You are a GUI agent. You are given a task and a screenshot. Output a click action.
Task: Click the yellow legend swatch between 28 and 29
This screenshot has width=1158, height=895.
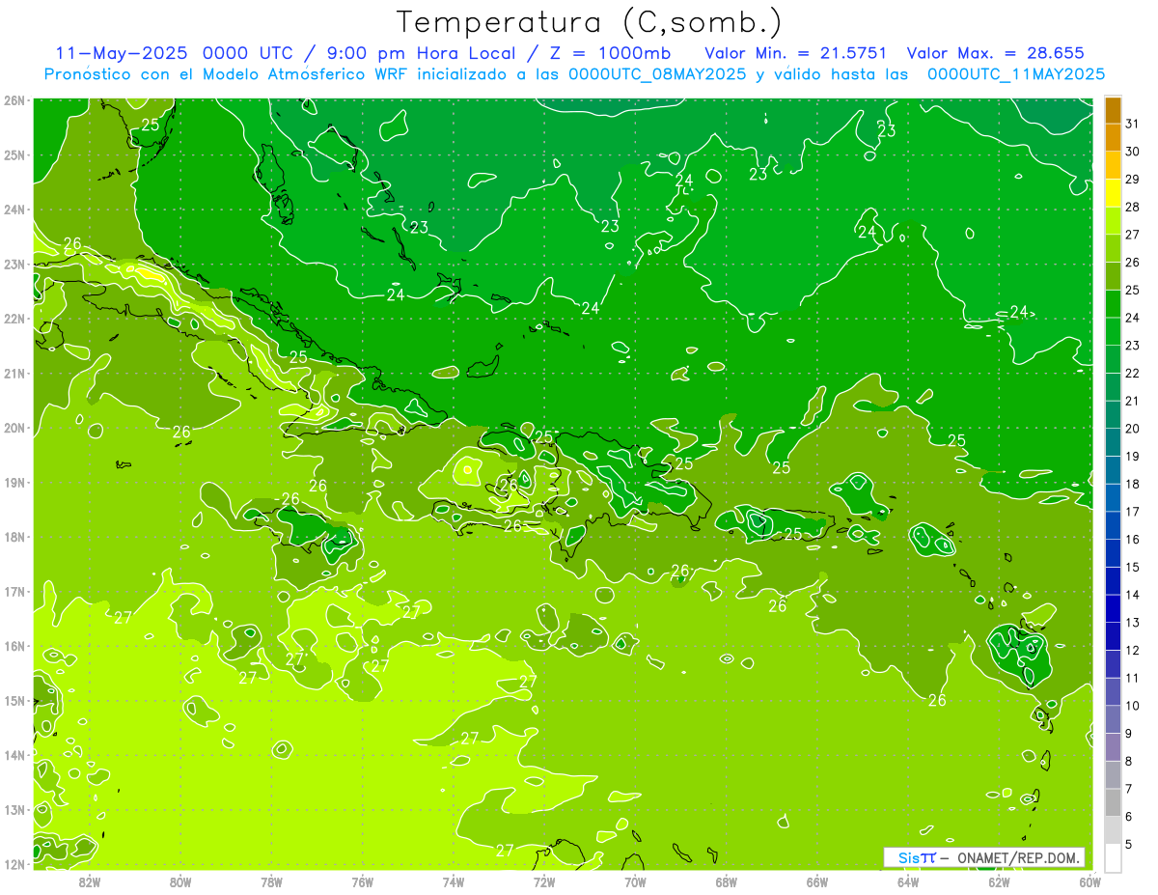coord(1113,192)
